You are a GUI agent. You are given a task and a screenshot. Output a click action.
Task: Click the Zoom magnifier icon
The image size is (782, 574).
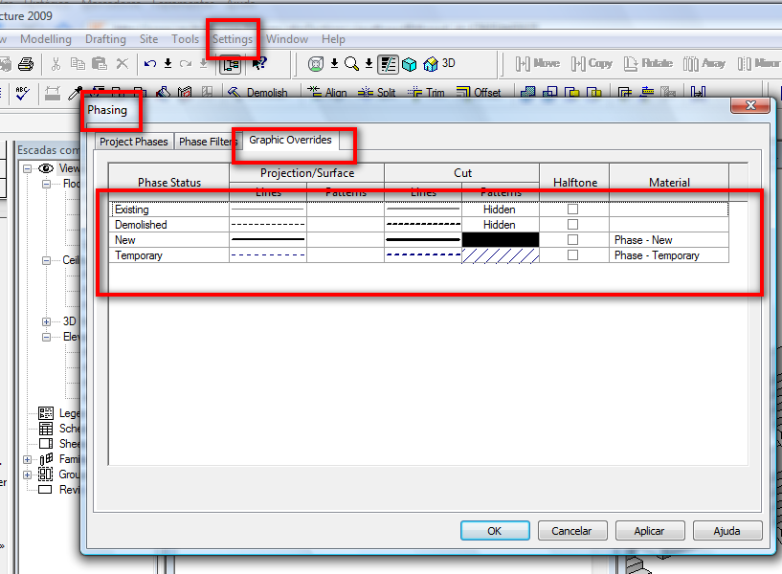point(351,64)
